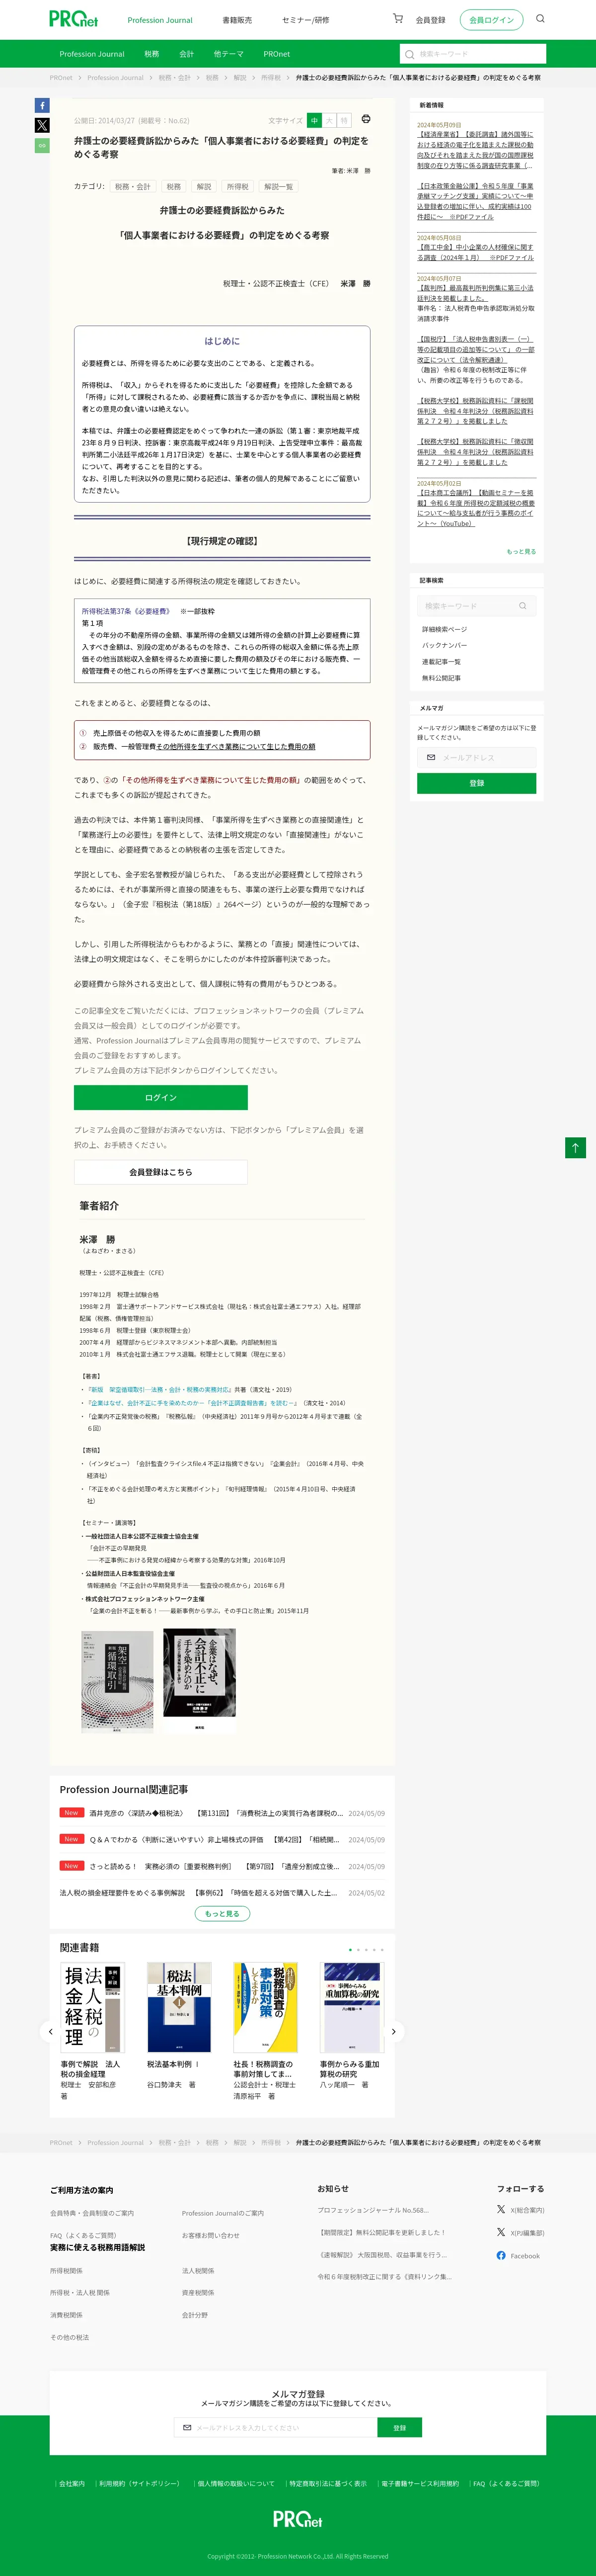Click 所得税 category tag
The height and width of the screenshot is (2576, 596).
click(237, 186)
